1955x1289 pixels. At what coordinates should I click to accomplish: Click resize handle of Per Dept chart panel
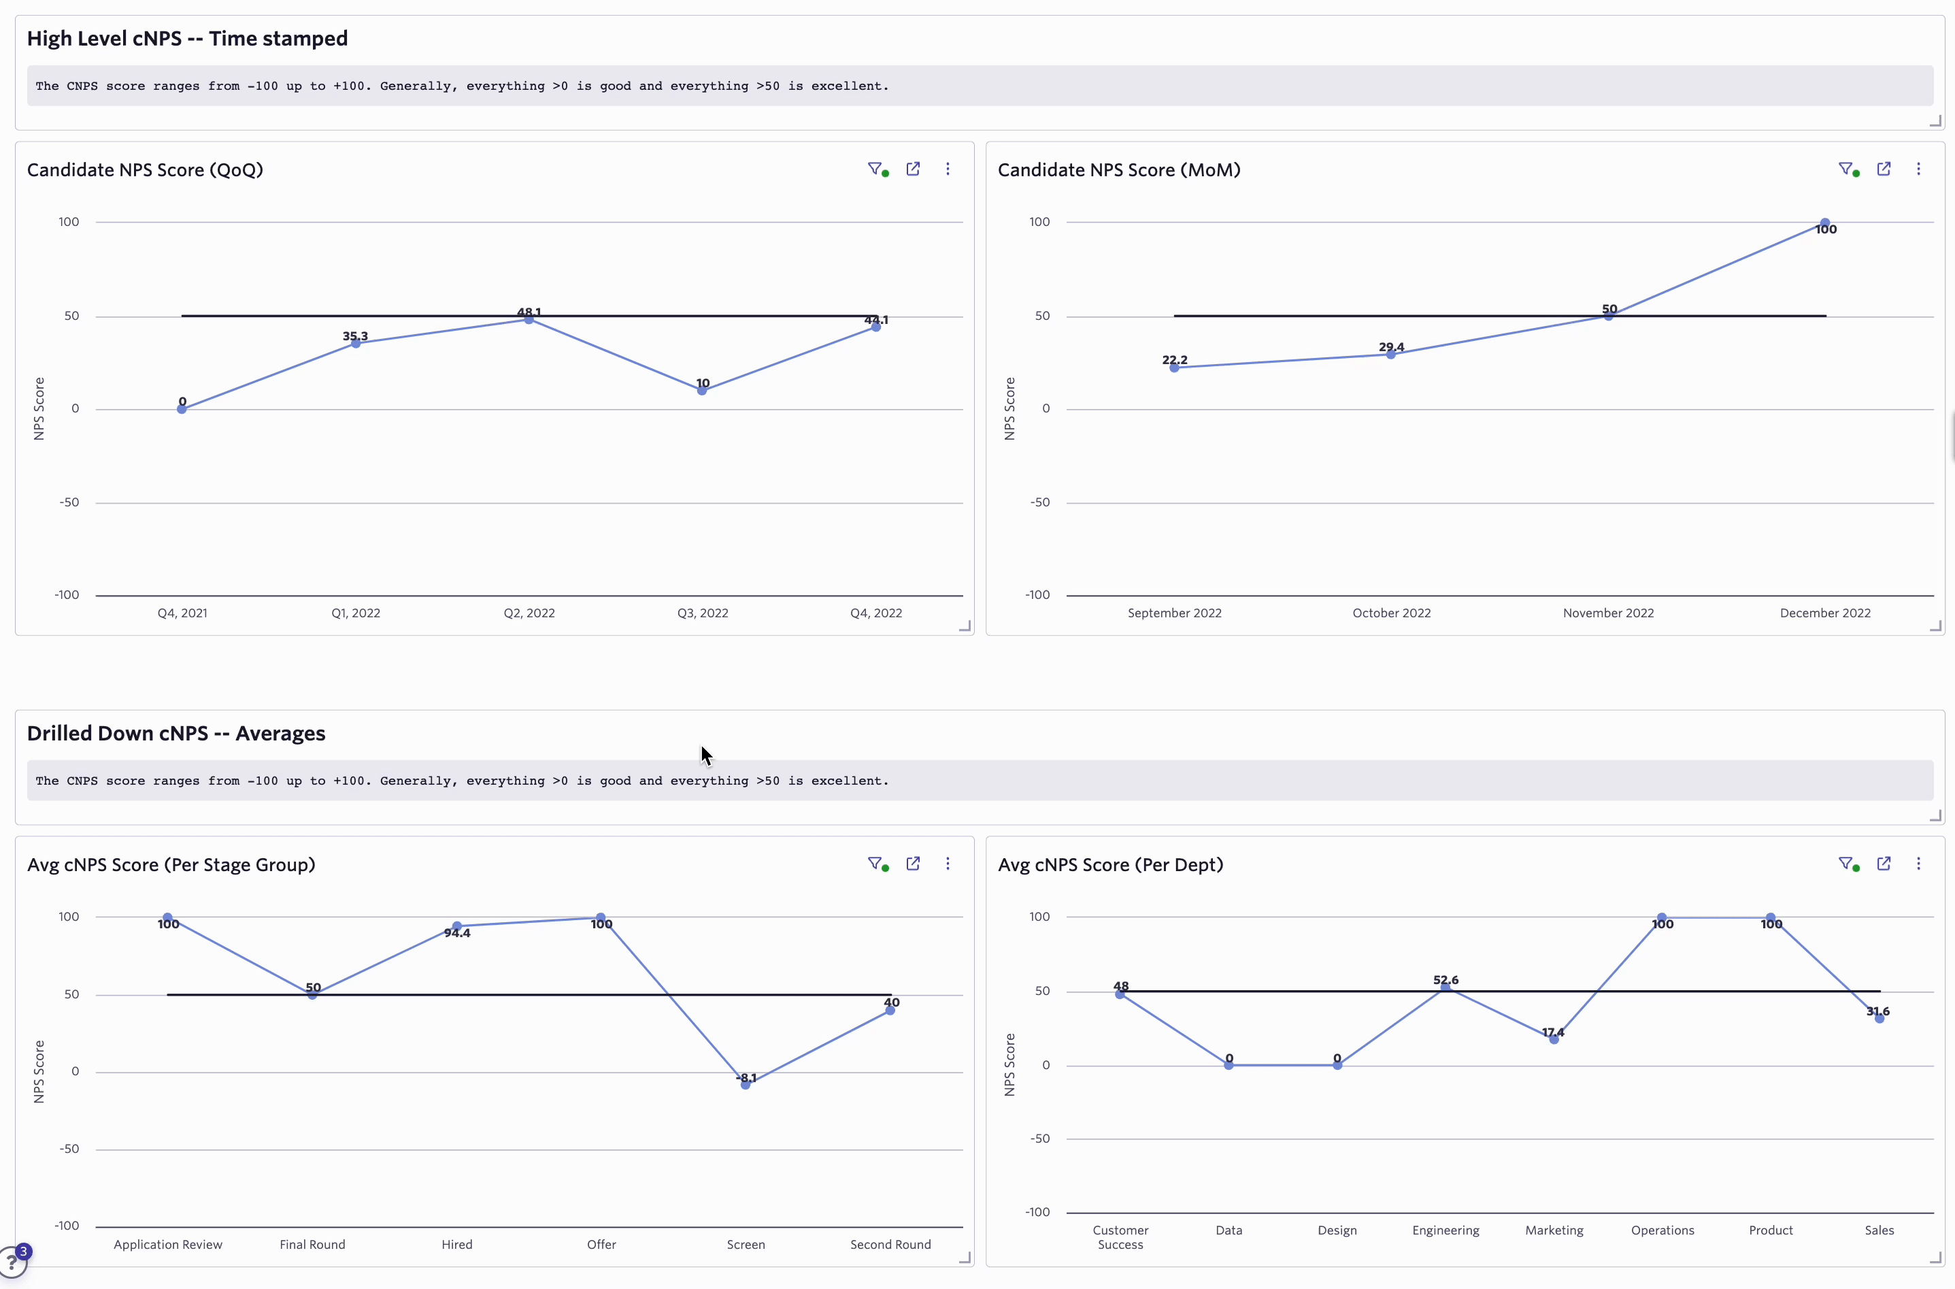[x=1935, y=1258]
